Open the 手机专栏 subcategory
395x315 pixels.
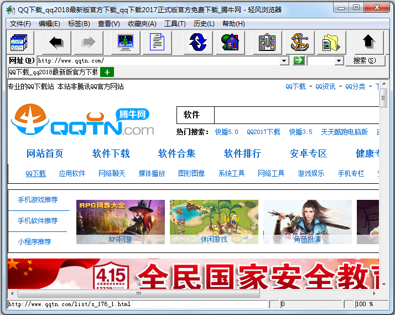[x=351, y=173]
